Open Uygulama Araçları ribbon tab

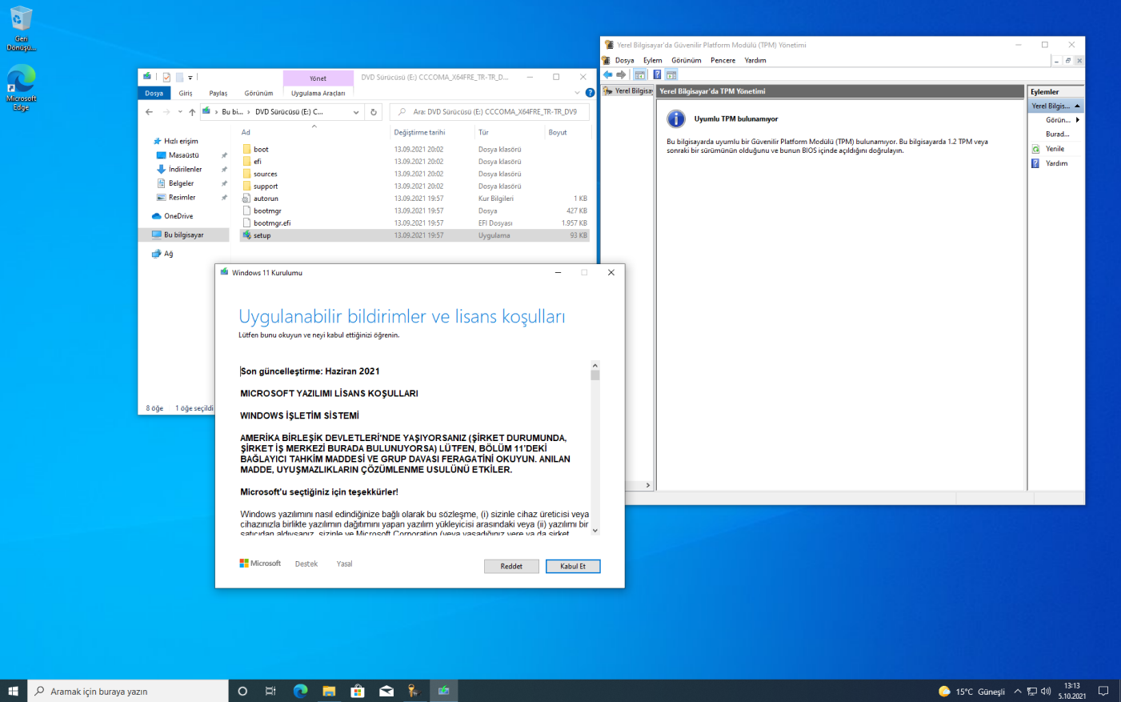point(318,93)
